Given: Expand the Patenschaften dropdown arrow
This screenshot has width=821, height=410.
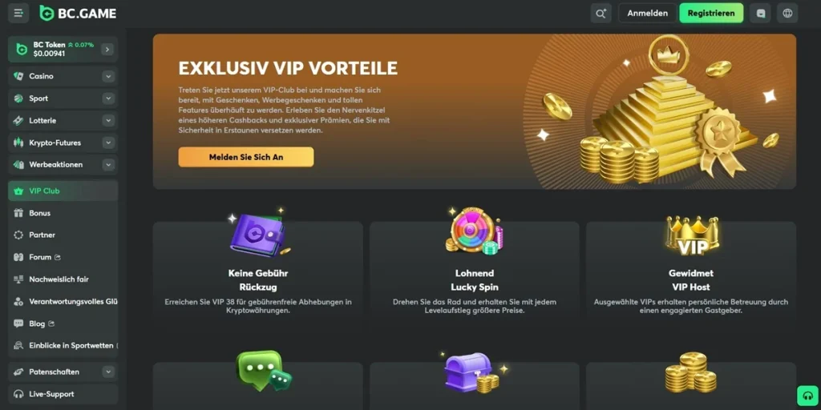Looking at the screenshot, I should 108,372.
